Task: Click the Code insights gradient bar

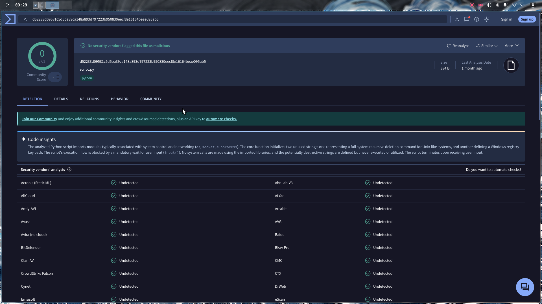Action: 271,131
